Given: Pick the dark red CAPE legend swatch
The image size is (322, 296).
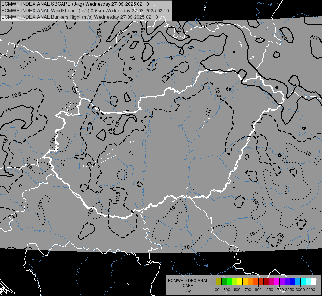Looking at the screenshot, I should point(266,282).
